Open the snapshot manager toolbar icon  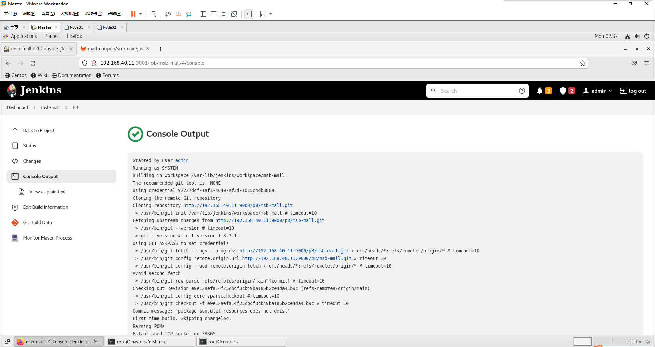click(x=189, y=14)
